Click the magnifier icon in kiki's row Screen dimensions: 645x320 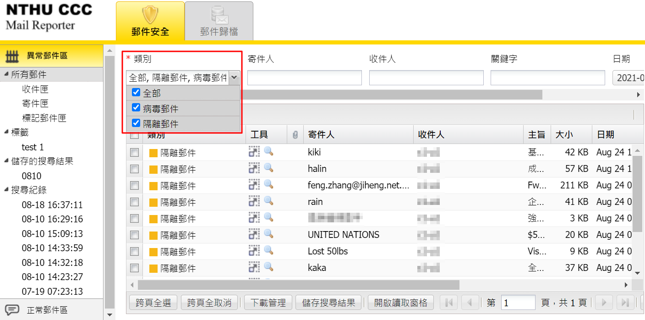(x=269, y=152)
